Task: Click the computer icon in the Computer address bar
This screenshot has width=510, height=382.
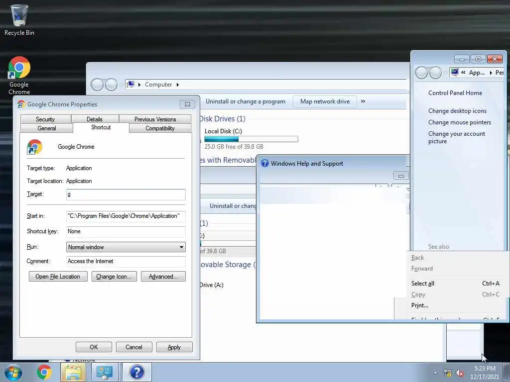Action: (130, 85)
